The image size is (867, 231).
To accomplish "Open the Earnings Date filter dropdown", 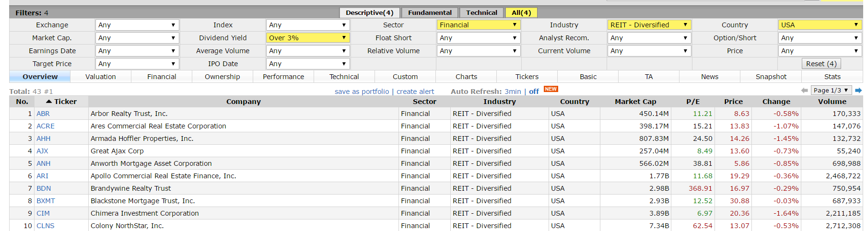I will coord(137,51).
